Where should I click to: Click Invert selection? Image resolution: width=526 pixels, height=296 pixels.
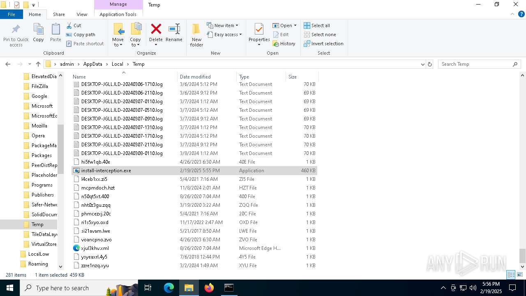point(323,44)
